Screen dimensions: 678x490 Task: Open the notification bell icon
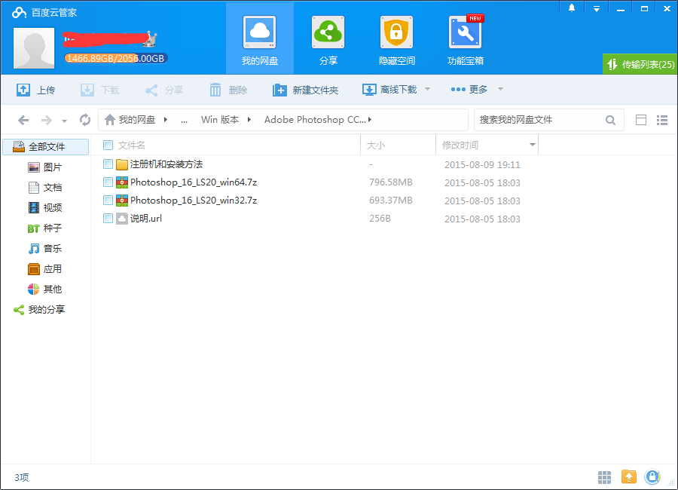[x=572, y=8]
